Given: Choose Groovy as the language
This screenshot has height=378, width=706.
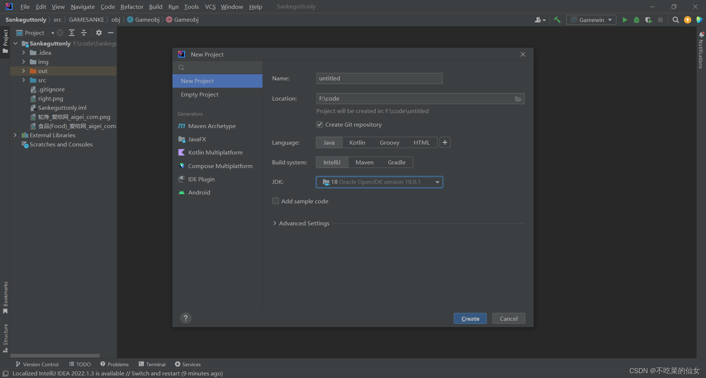Looking at the screenshot, I should [389, 142].
